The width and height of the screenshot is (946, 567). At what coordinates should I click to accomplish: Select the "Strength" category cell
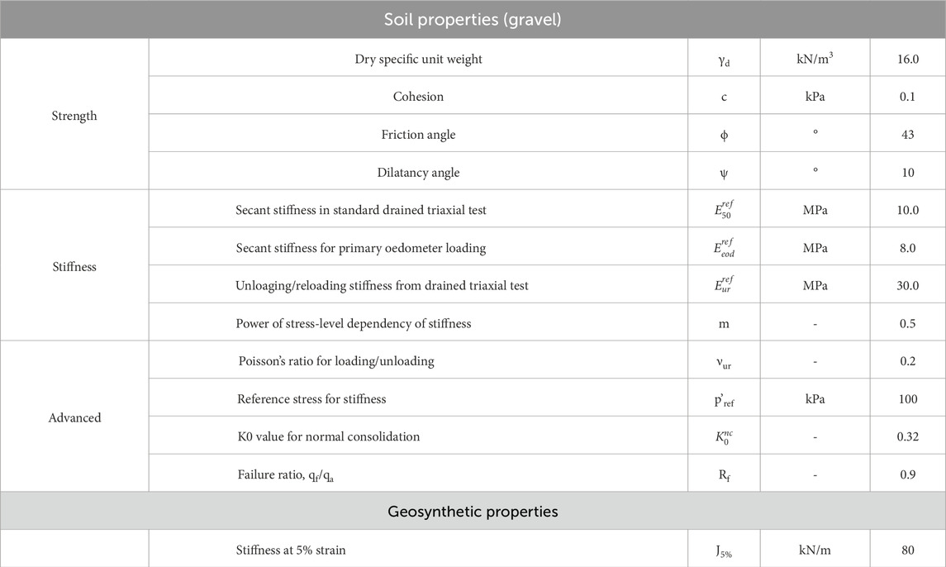click(74, 116)
